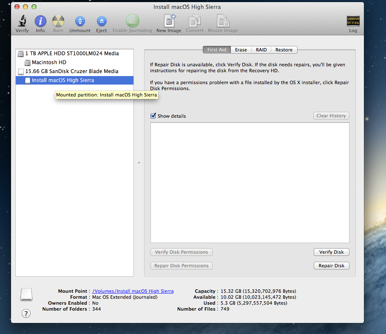
Task: Click the green zoom window button
Action: 34,7
